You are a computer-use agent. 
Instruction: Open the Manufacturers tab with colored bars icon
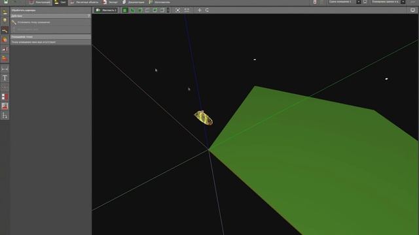coord(159,2)
